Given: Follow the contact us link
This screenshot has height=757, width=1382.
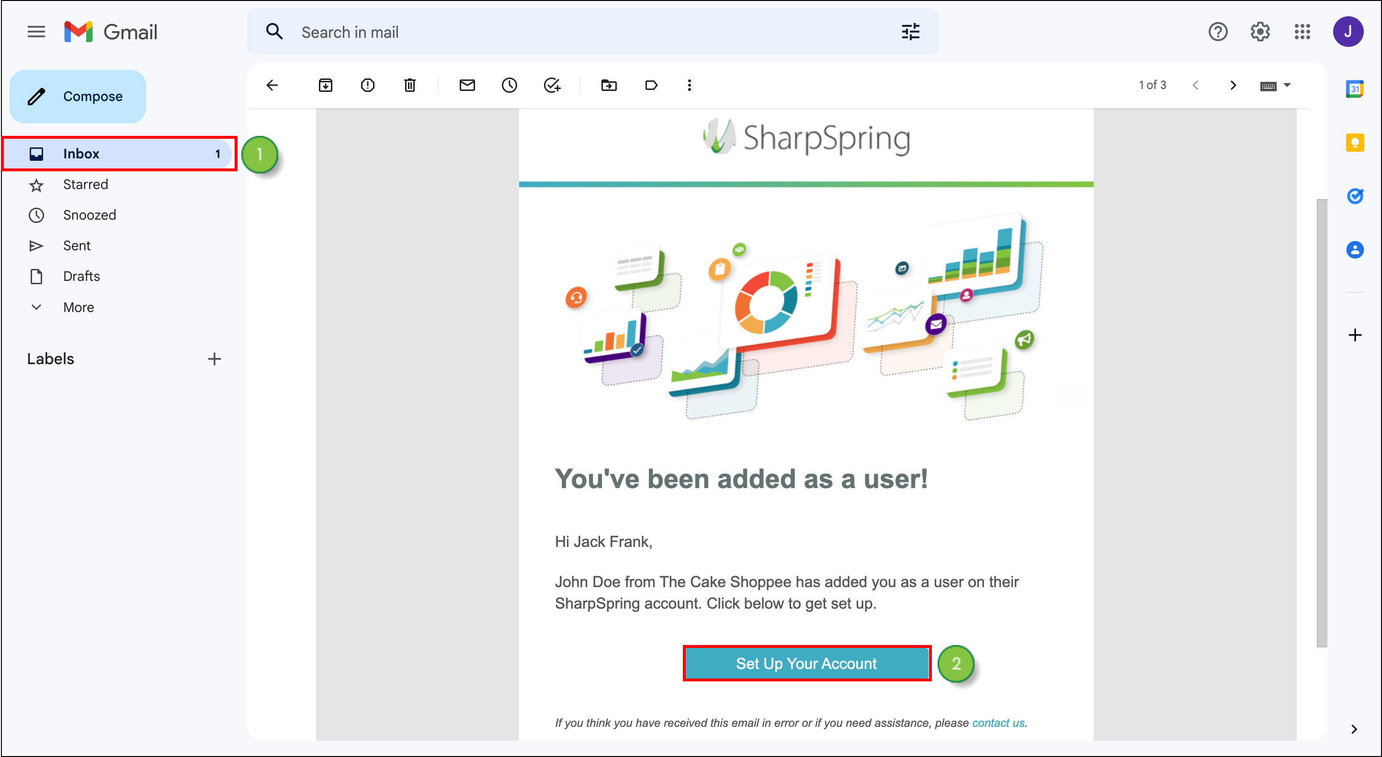Looking at the screenshot, I should coord(998,723).
